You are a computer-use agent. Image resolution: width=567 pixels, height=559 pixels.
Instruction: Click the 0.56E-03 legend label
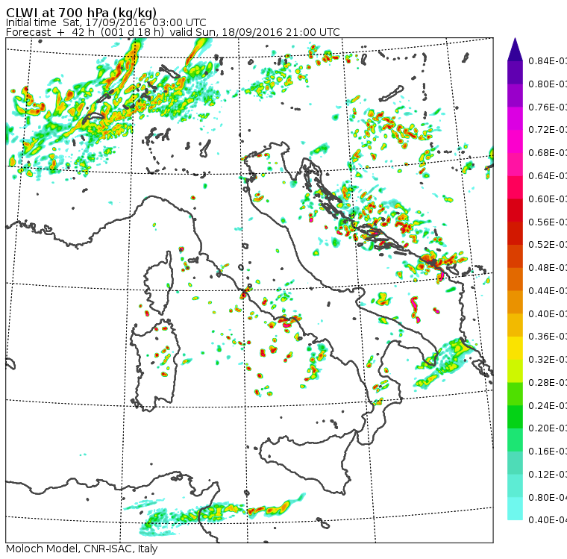548,222
